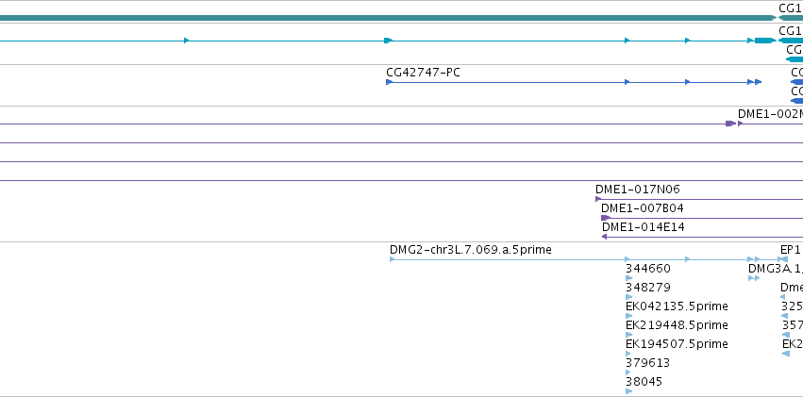The height and width of the screenshot is (397, 803).
Task: Click the EK219448.5prime label
Action: 677,325
